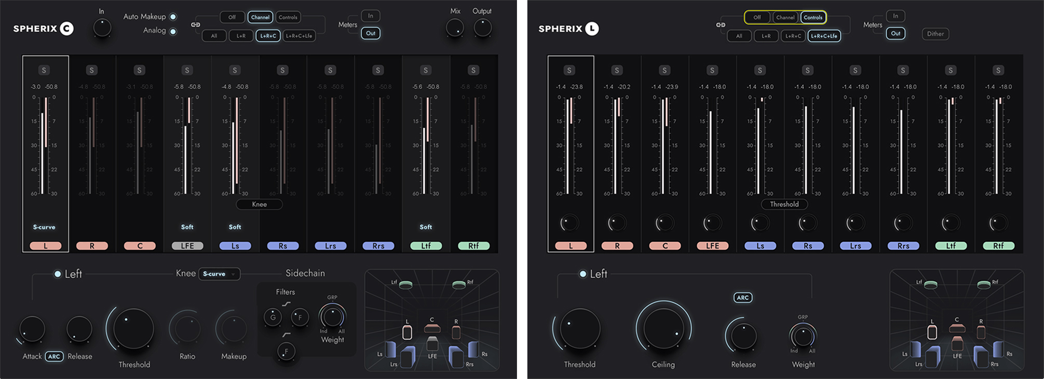Select the Ltf speaker in Spherix C room view
The image size is (1044, 379).
pyautogui.click(x=405, y=285)
